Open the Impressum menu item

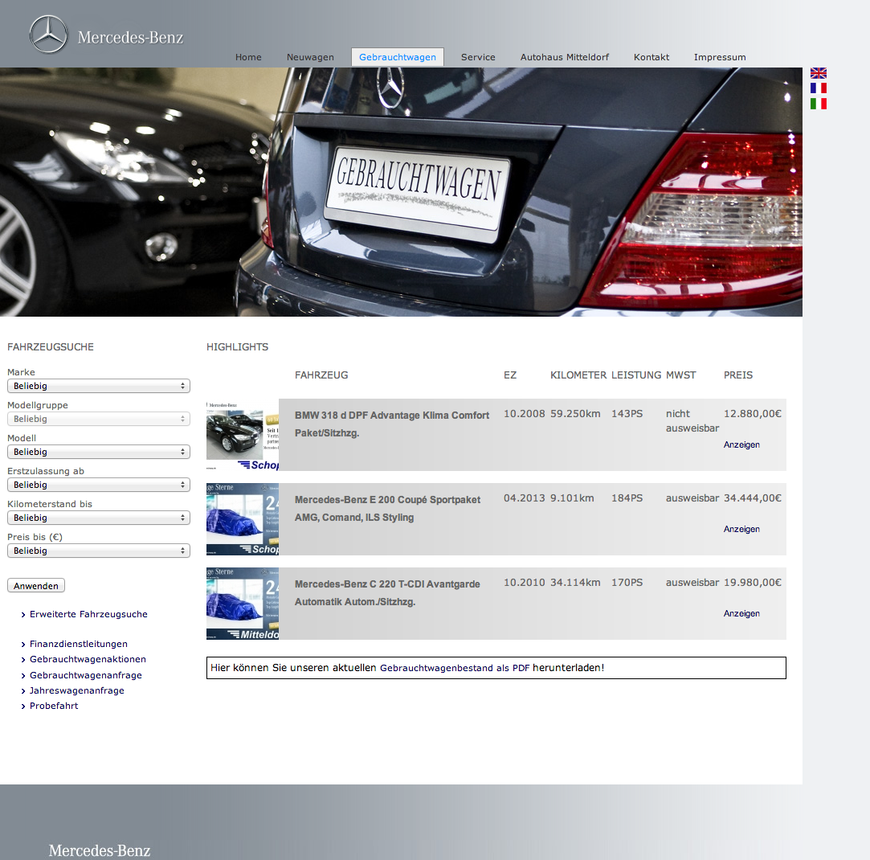[x=720, y=57]
